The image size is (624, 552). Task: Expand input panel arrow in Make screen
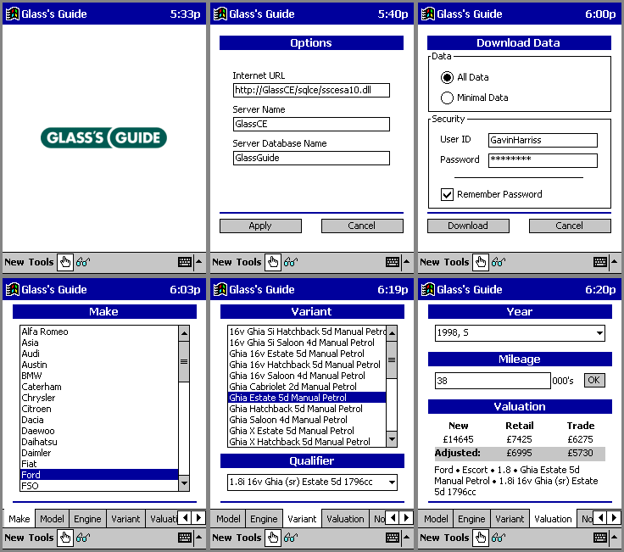pyautogui.click(x=199, y=538)
